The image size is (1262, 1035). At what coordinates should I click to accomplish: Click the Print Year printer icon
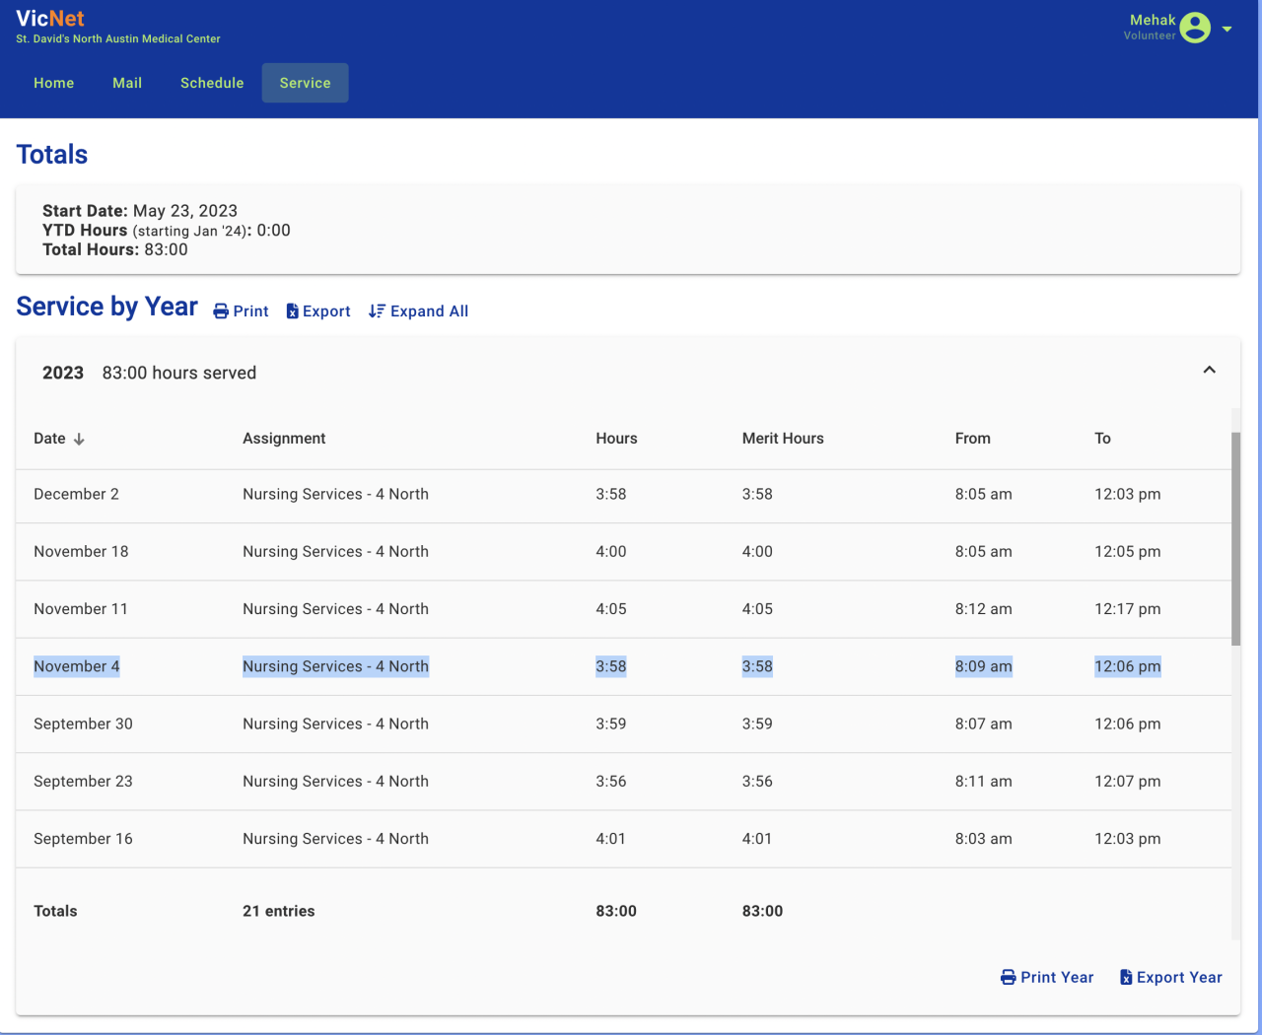1008,978
